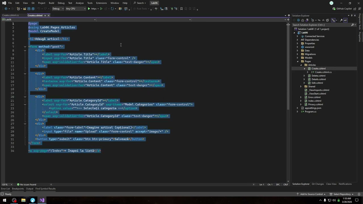Collapse All in Solution Explorer toolbar

[x=323, y=20]
